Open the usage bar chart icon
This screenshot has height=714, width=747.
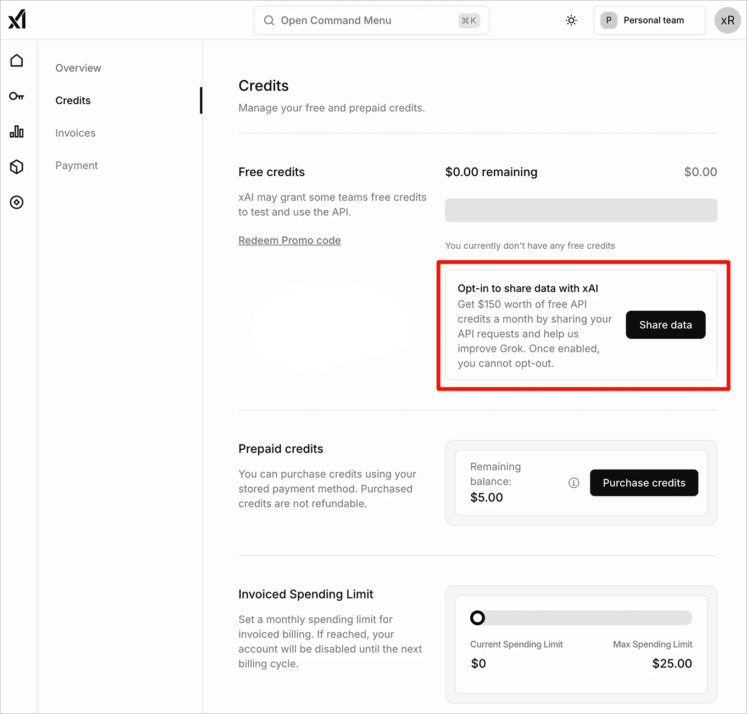17,131
